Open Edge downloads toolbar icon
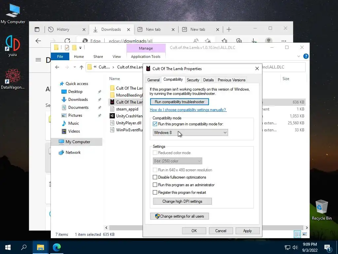Viewport: 338px width, 254px height. [x=254, y=41]
